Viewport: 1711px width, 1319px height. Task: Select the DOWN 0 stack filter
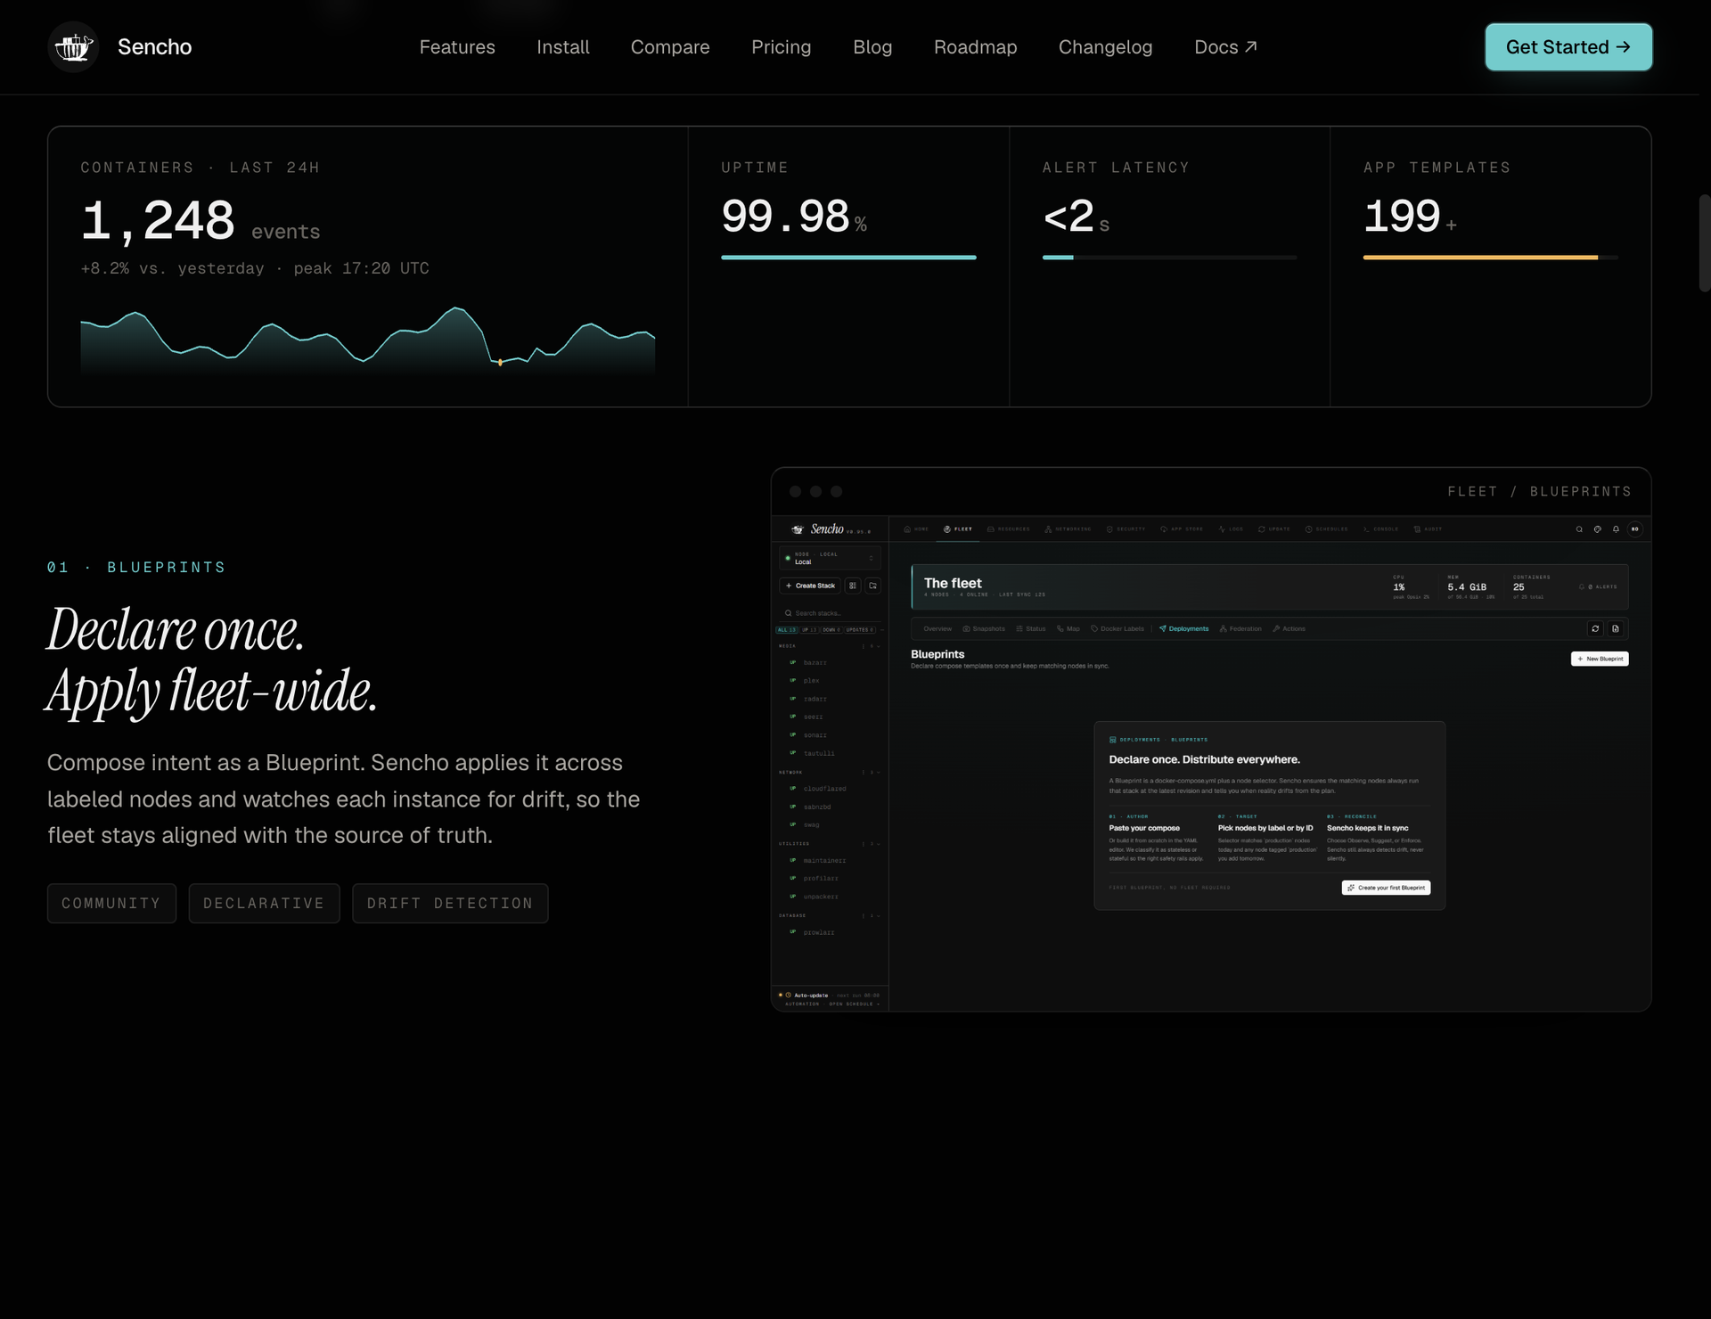(x=831, y=629)
